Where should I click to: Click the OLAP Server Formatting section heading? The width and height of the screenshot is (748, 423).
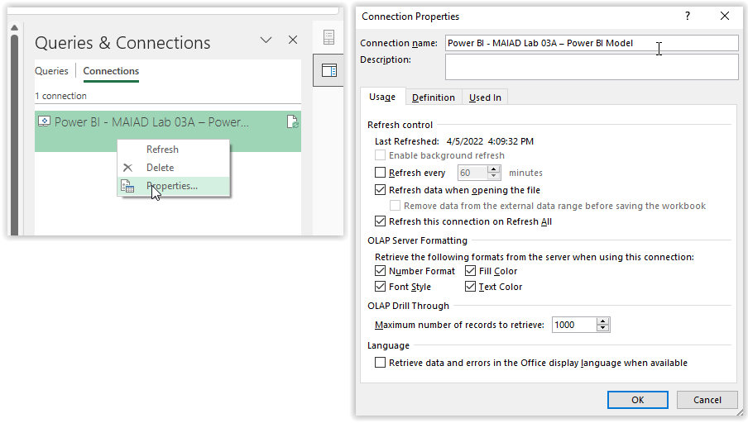[417, 240]
